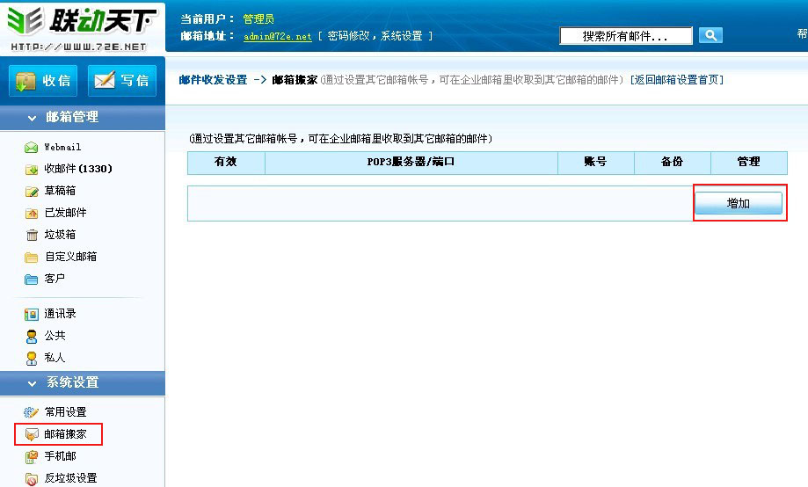808x487 pixels.
Task: Click the 垃圾箱 trash bin icon
Action: 32,236
